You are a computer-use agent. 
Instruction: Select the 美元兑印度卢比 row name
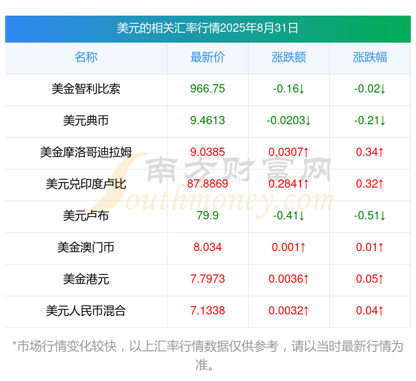pos(86,184)
